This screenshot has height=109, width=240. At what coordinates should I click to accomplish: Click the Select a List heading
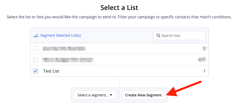click(x=119, y=8)
